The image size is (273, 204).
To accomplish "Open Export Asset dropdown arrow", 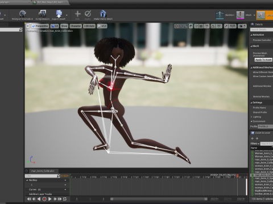I will (x=67, y=15).
